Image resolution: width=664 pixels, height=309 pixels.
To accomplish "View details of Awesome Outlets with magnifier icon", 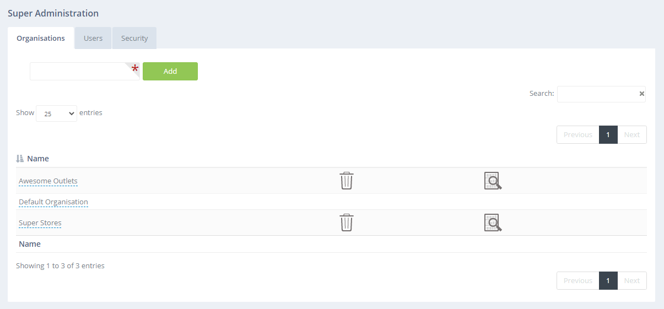I will pyautogui.click(x=493, y=181).
